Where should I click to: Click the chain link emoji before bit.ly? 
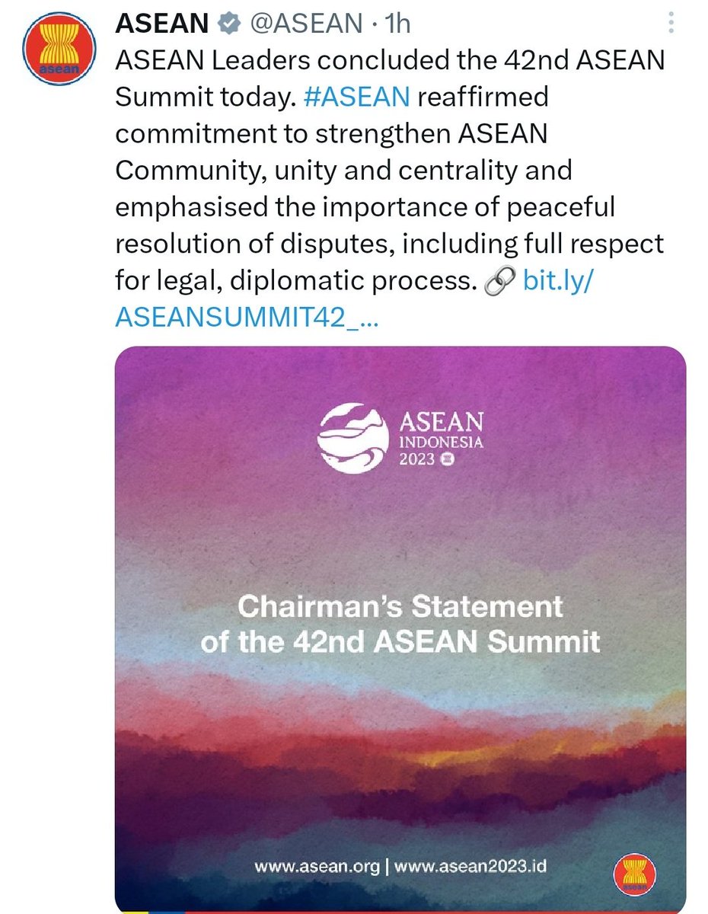pyautogui.click(x=499, y=283)
